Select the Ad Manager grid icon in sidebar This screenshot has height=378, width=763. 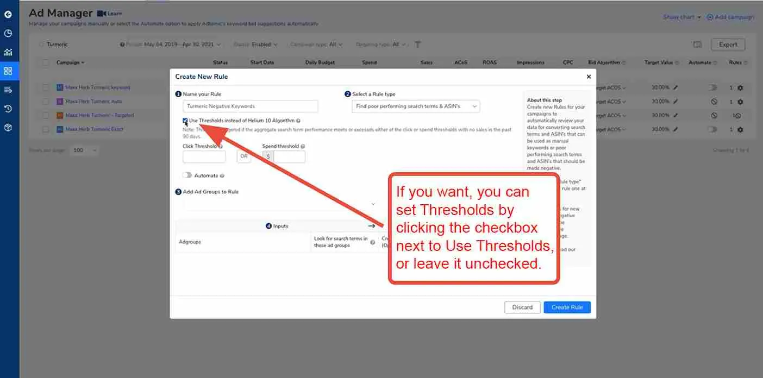[x=8, y=71]
